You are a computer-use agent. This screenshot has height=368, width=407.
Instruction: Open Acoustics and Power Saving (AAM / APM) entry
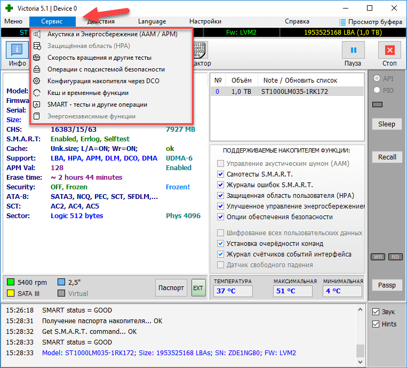(112, 34)
